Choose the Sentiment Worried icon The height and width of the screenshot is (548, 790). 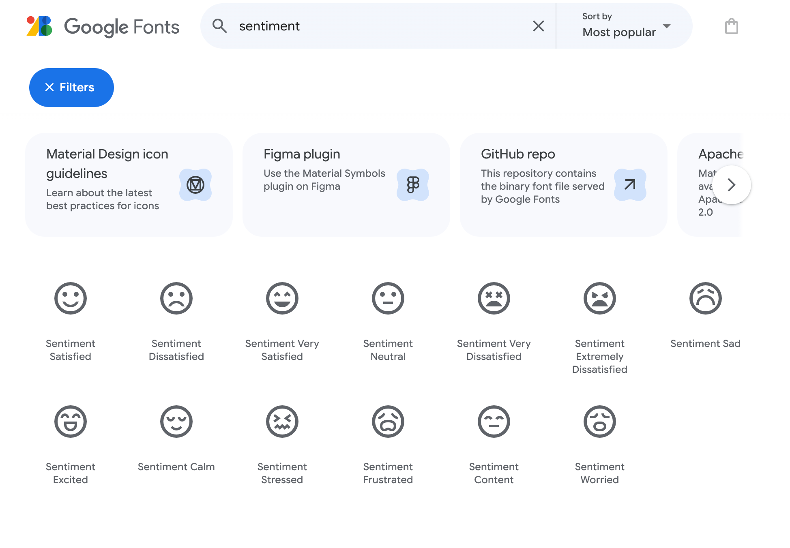(600, 422)
